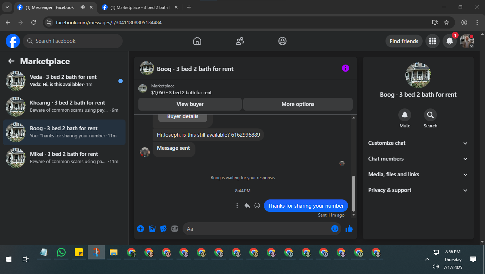This screenshot has height=274, width=485.
Task: Open the Groups icon in top navigation
Action: [x=282, y=41]
